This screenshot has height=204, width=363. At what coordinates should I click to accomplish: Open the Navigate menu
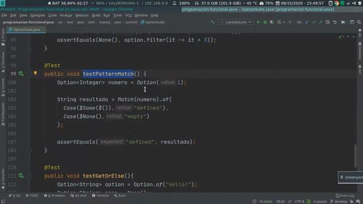coord(37,15)
